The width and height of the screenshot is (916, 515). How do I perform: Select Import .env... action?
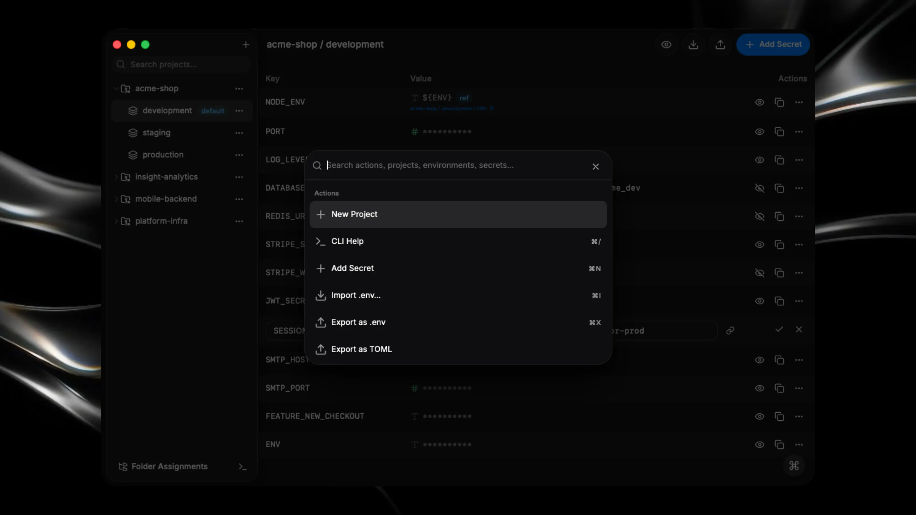pyautogui.click(x=458, y=295)
